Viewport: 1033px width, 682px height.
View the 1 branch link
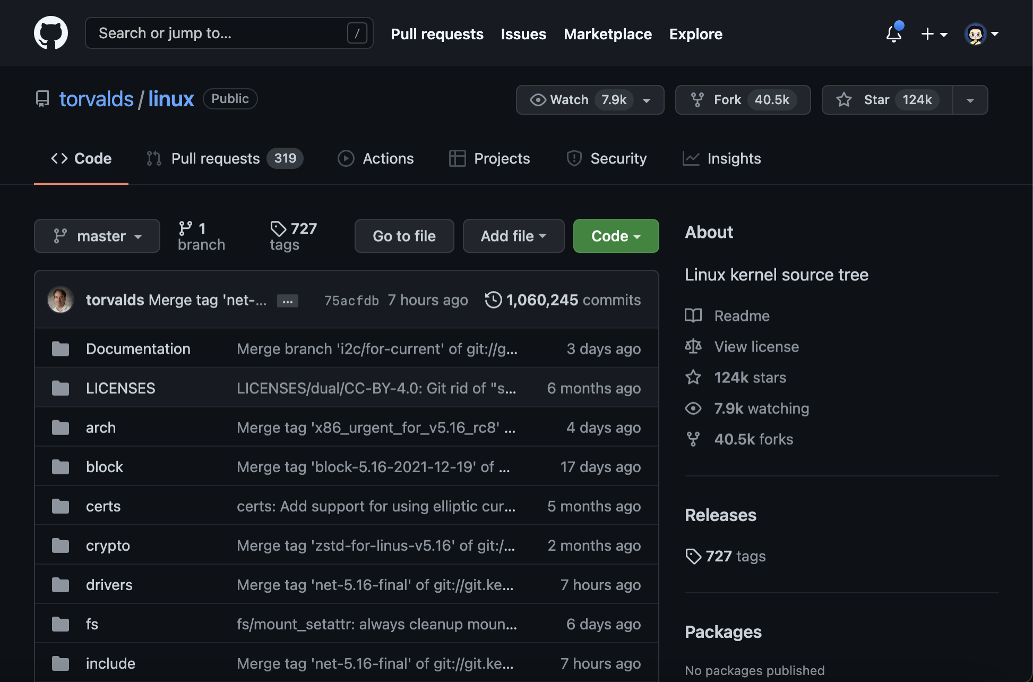(201, 236)
